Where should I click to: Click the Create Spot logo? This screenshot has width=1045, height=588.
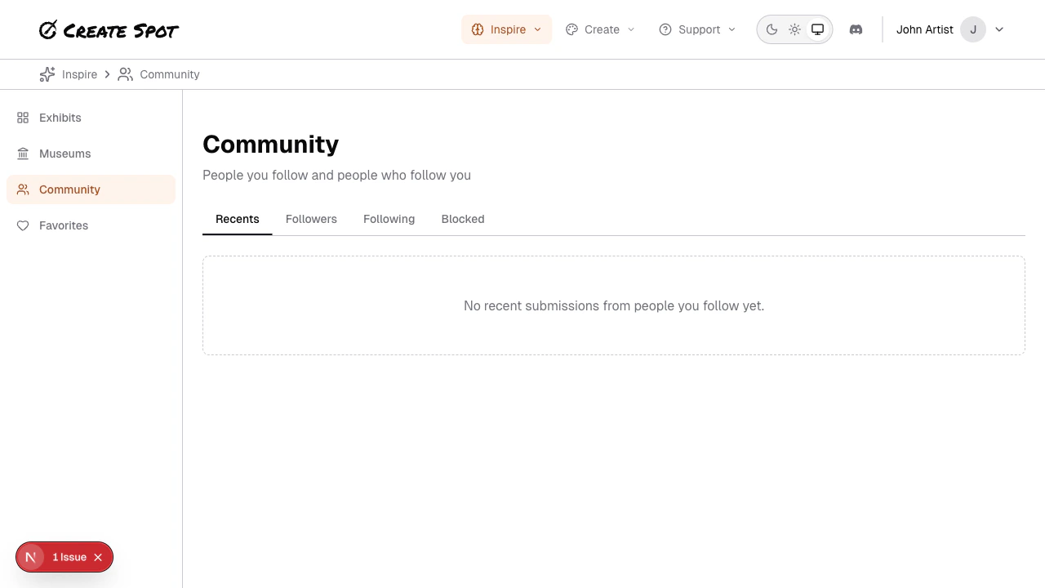tap(109, 29)
